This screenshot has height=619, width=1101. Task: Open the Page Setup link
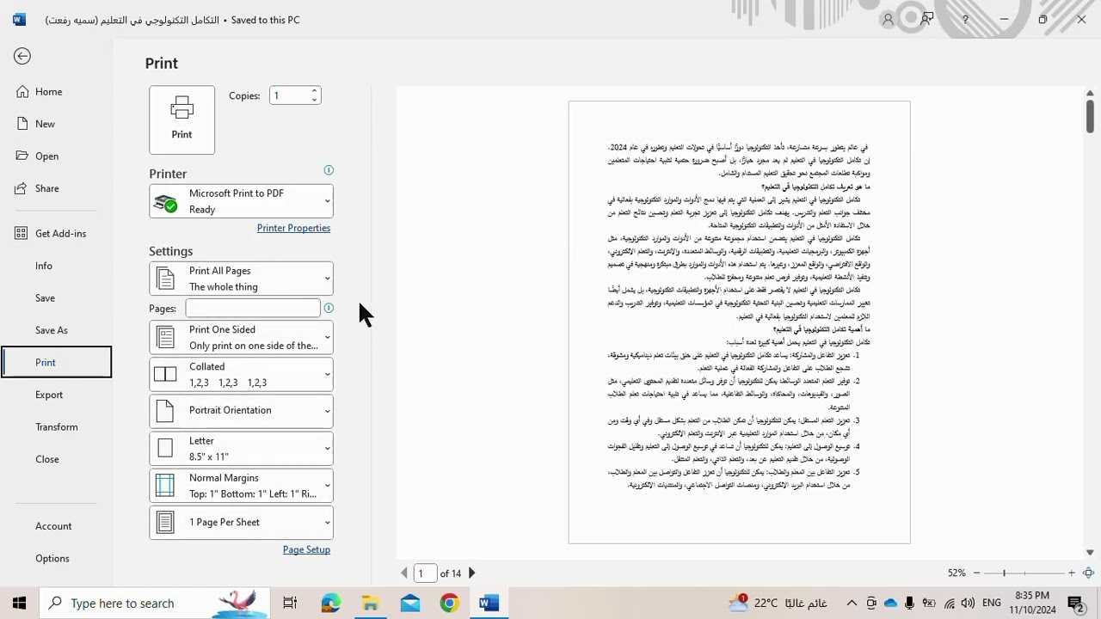pyautogui.click(x=306, y=549)
